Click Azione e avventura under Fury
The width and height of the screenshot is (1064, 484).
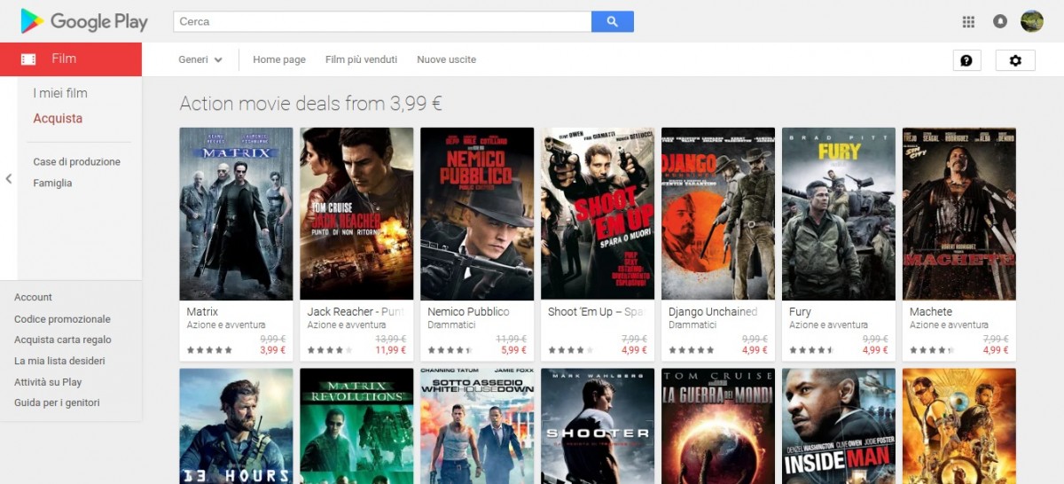(828, 325)
